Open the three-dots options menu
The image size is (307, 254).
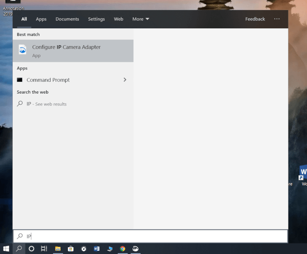pos(277,19)
